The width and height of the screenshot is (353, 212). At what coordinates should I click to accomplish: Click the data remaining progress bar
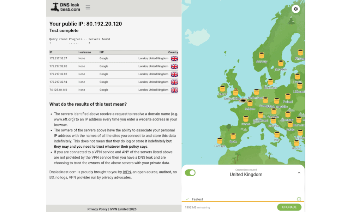coord(243,201)
